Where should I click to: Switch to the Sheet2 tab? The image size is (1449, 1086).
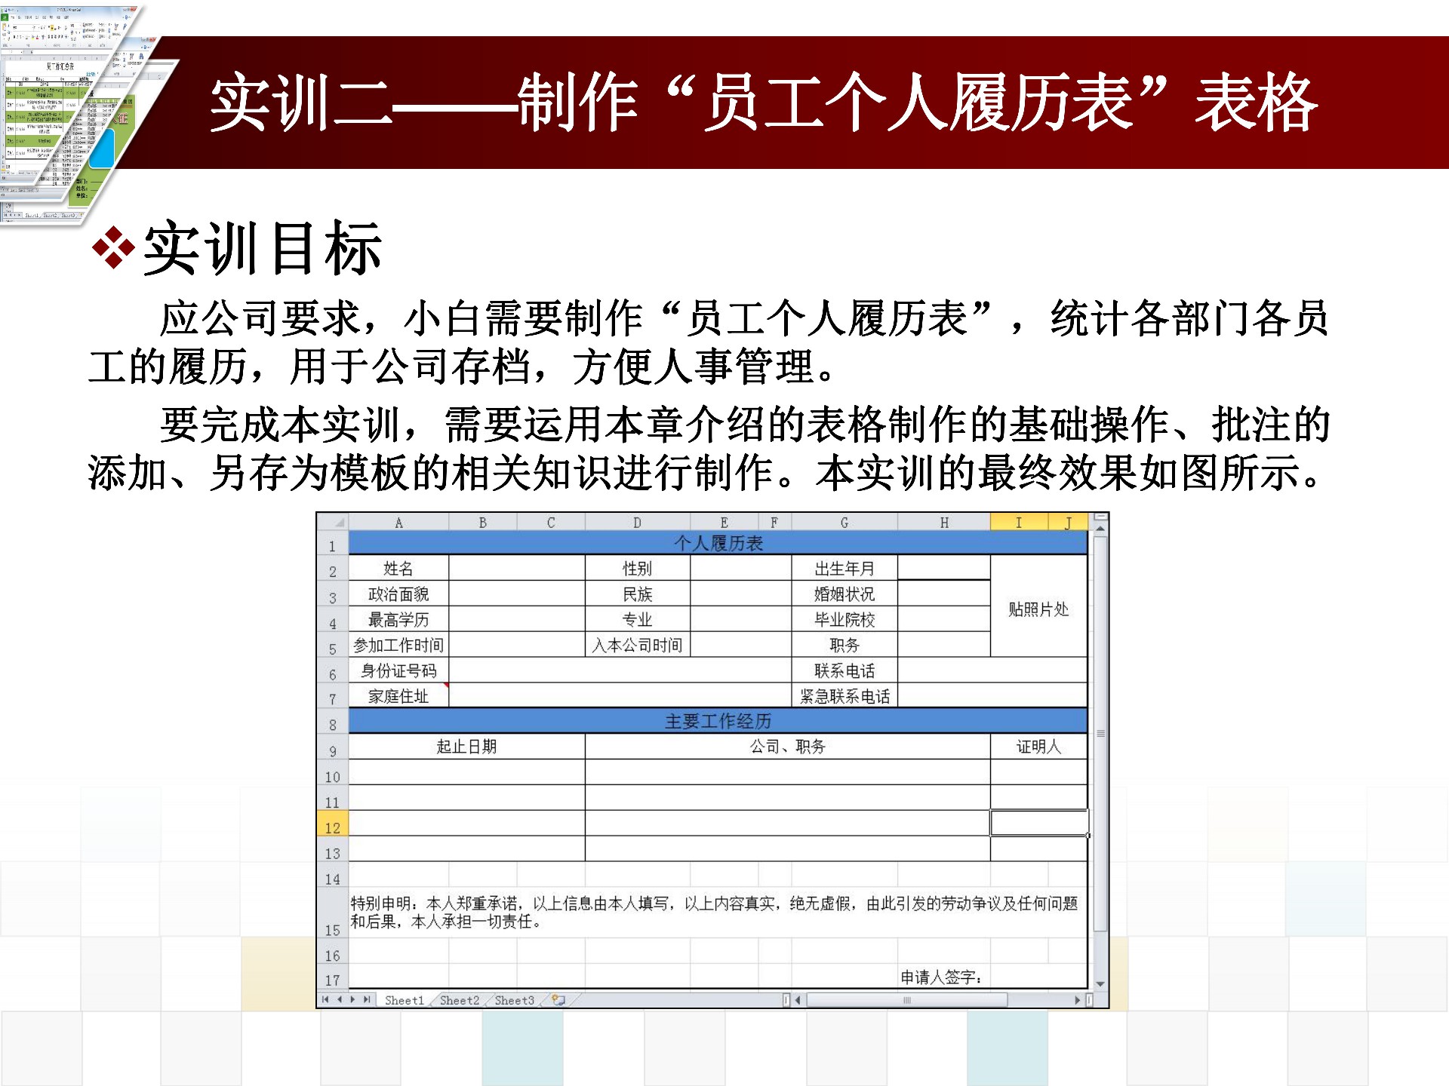[459, 1000]
